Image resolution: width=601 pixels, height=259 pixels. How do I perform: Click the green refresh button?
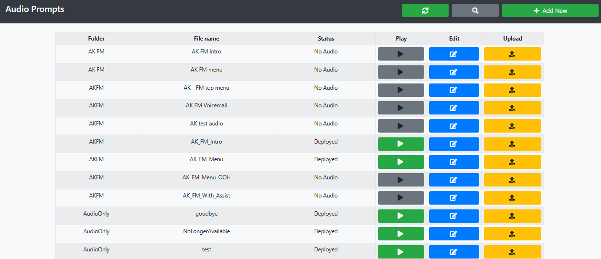tap(425, 10)
